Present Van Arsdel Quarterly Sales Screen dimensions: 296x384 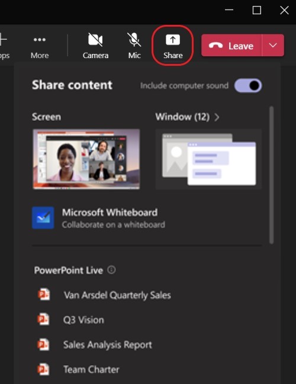click(x=117, y=295)
